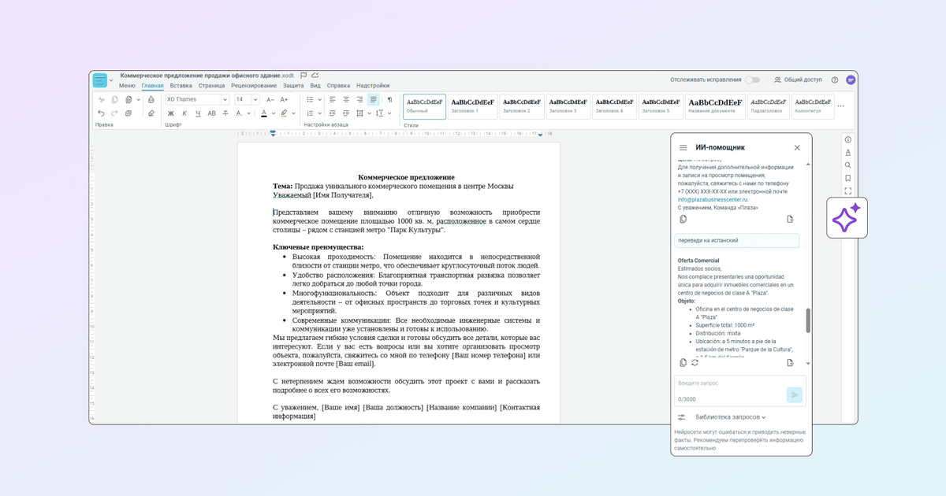Click the bullet list icon

(310, 100)
